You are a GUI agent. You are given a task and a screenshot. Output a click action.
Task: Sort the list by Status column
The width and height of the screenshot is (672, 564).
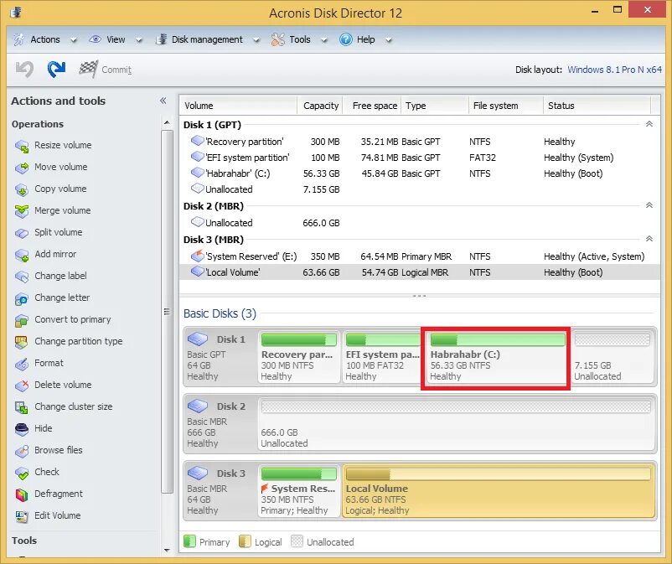click(x=597, y=106)
